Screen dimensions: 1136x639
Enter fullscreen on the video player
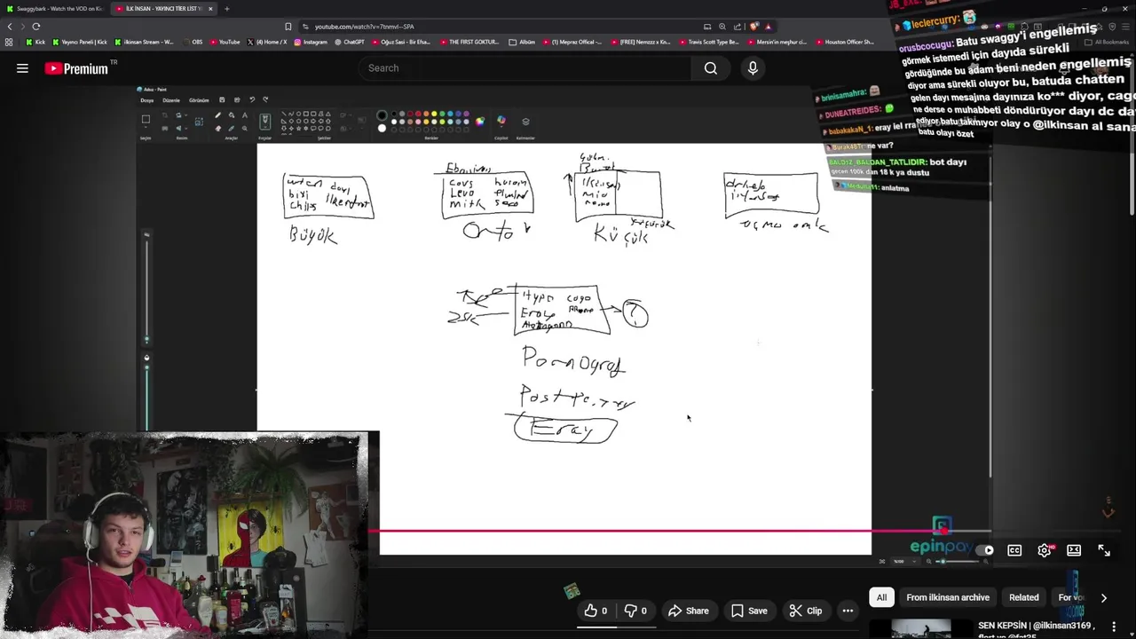(1104, 550)
